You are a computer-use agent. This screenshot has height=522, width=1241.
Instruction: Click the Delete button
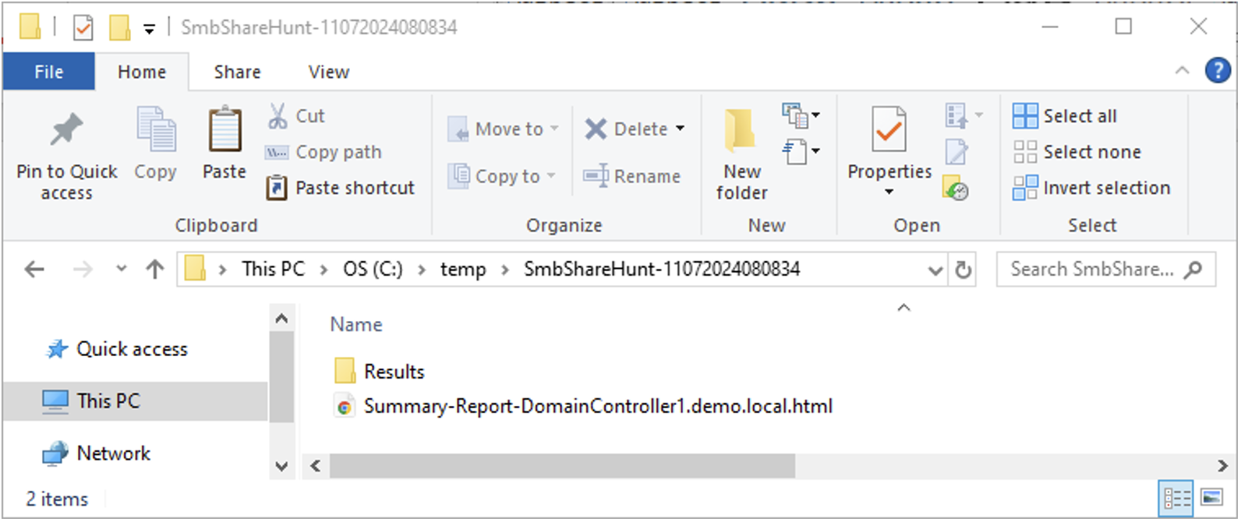626,129
